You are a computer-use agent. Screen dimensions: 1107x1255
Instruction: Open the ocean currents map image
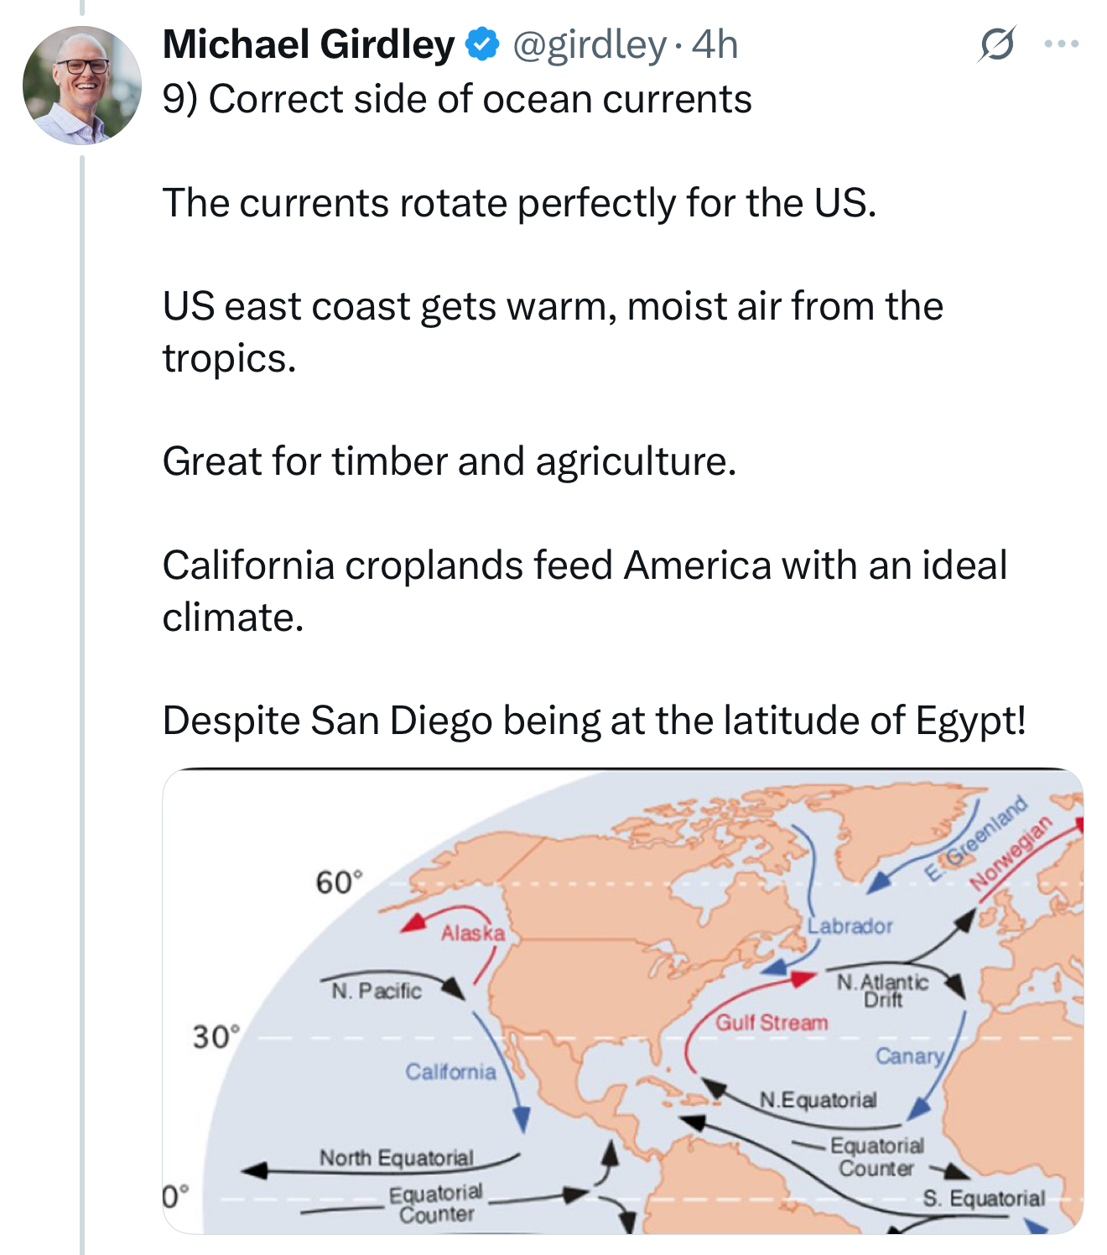pyautogui.click(x=622, y=1000)
